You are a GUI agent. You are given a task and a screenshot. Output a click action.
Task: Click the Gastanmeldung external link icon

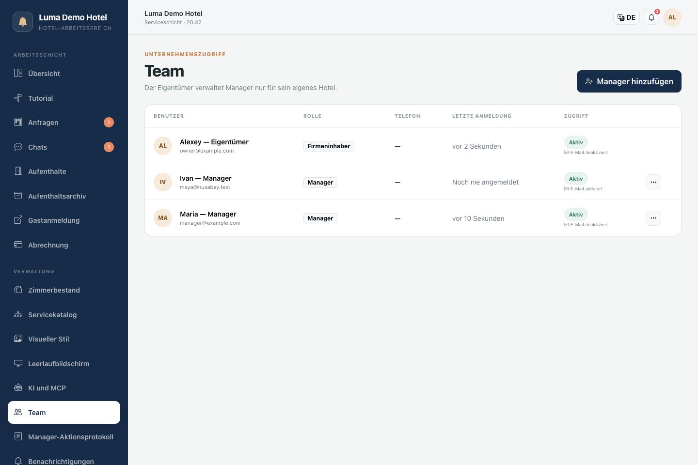tap(18, 220)
